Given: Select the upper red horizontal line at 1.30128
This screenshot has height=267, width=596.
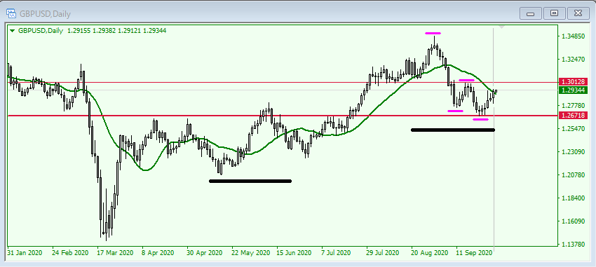Looking at the screenshot, I should [282, 82].
